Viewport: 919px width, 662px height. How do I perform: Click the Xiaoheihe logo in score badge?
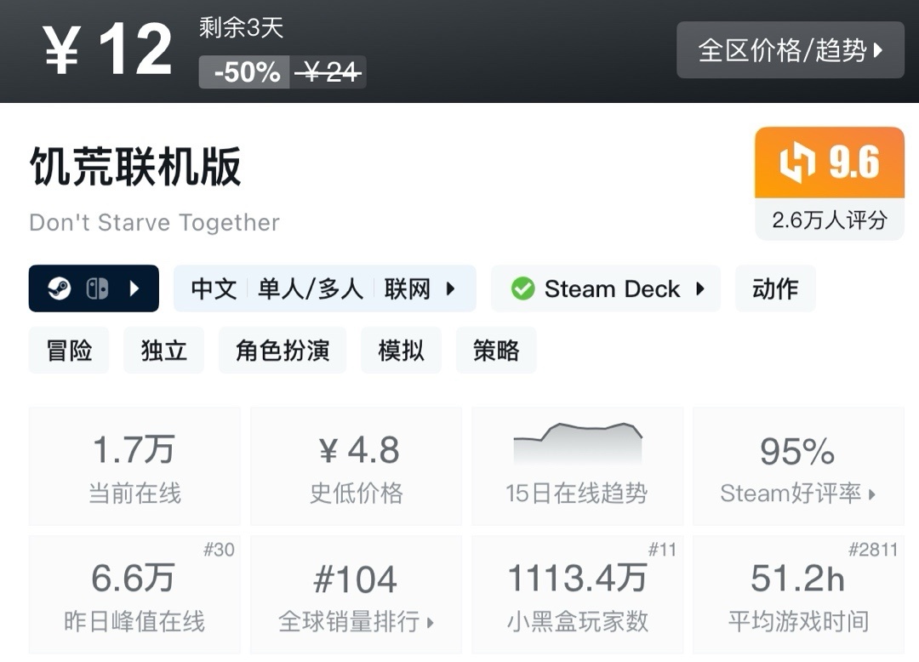(x=797, y=162)
